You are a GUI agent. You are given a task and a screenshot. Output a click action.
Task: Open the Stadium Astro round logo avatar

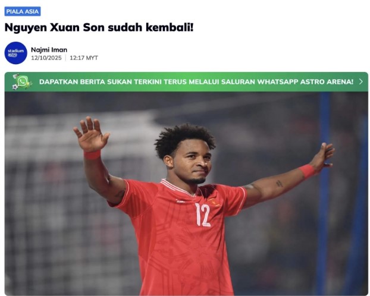tap(16, 53)
